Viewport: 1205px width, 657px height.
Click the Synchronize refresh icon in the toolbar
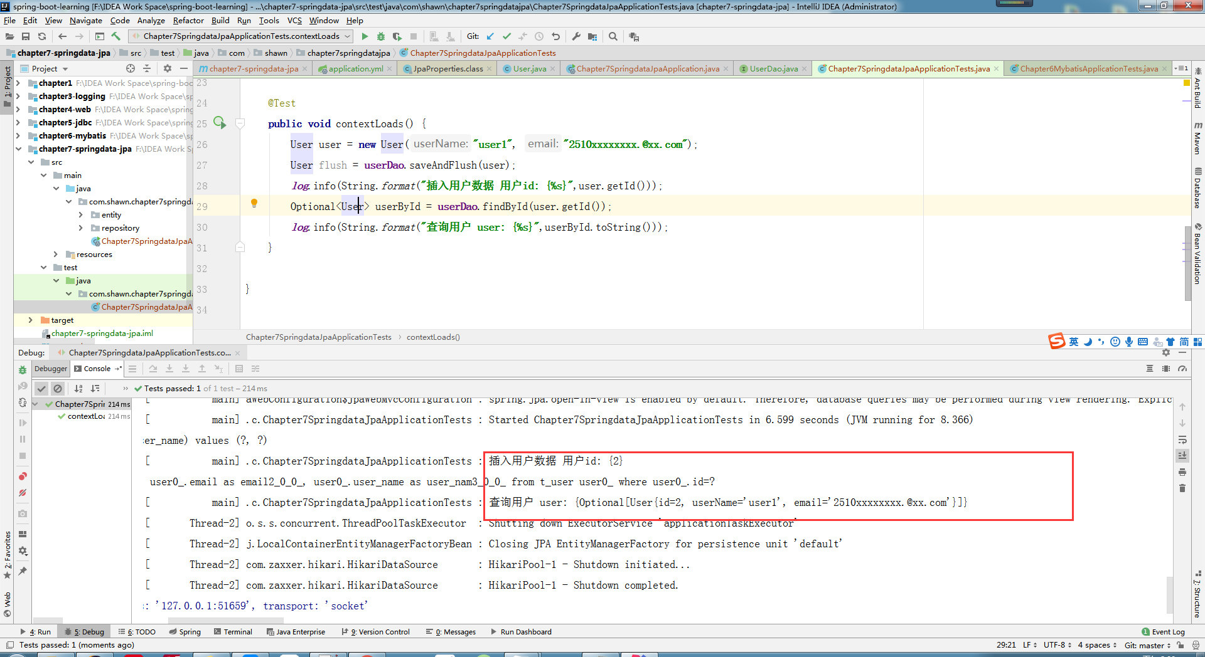tap(42, 36)
